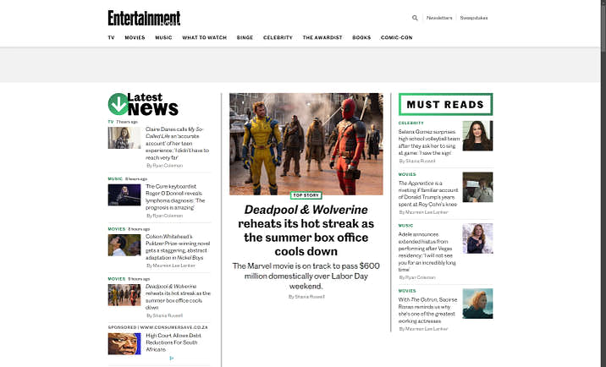Open the TV nav section

(112, 37)
